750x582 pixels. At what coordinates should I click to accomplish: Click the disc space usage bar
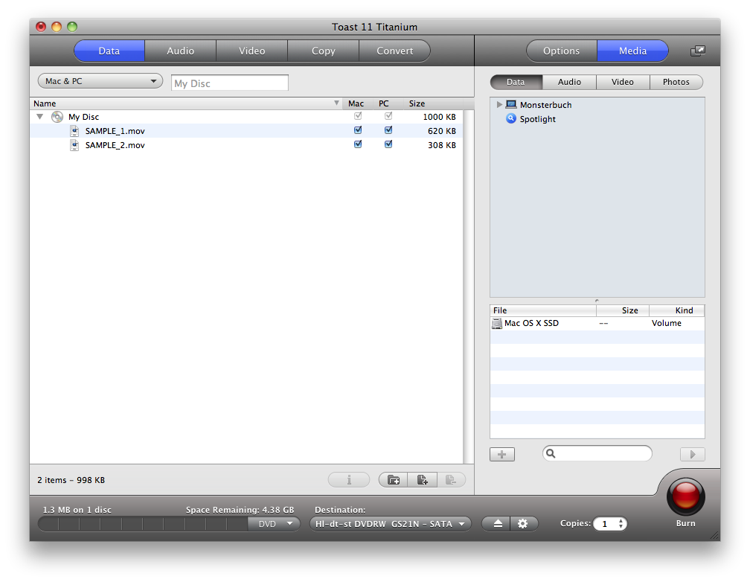click(x=143, y=524)
